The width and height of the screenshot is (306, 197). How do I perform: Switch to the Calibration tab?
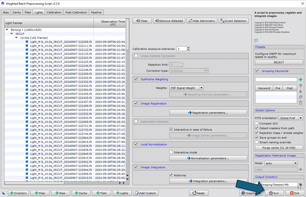click(x=54, y=12)
